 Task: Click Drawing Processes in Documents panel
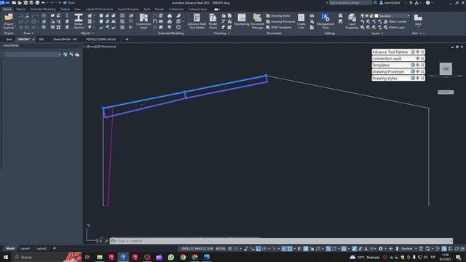click(280, 21)
